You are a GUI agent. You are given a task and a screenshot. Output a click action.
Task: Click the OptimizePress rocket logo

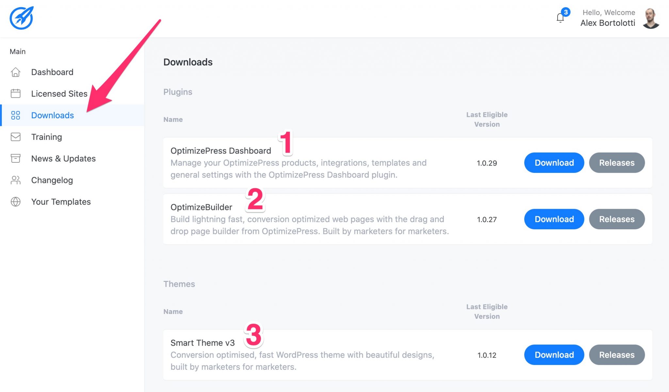pos(22,18)
